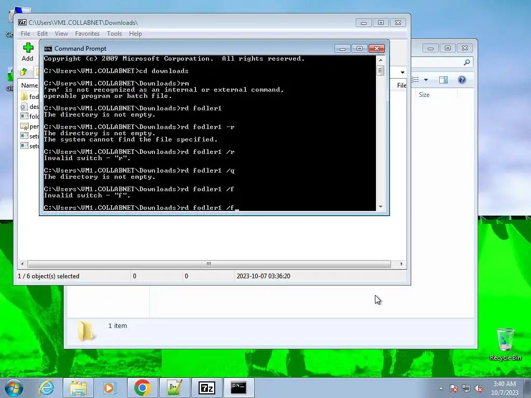The image size is (531, 398).
Task: Click the Explorer help question mark icon
Action: (x=462, y=80)
